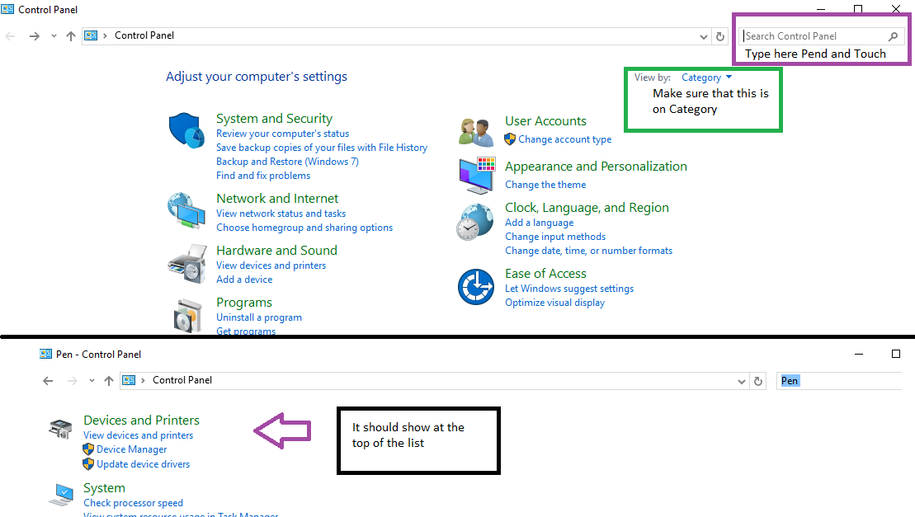Click Change input methods
The height and width of the screenshot is (517, 915).
tap(555, 237)
